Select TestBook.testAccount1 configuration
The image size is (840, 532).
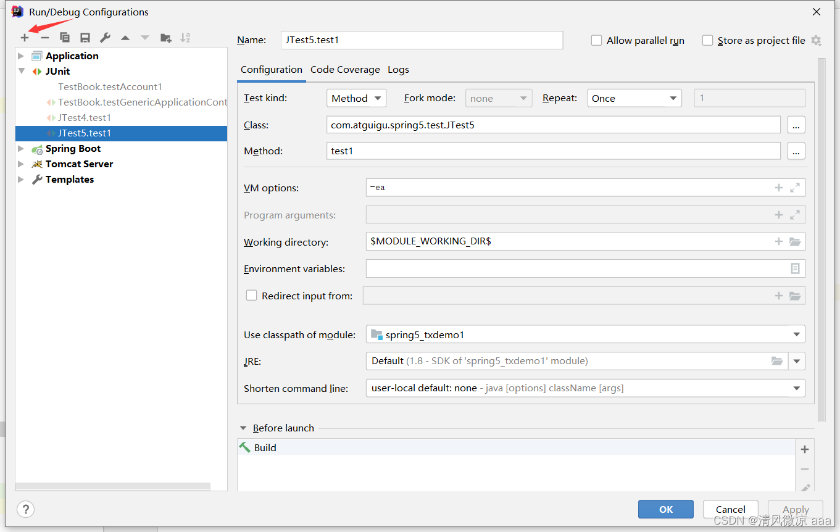110,86
